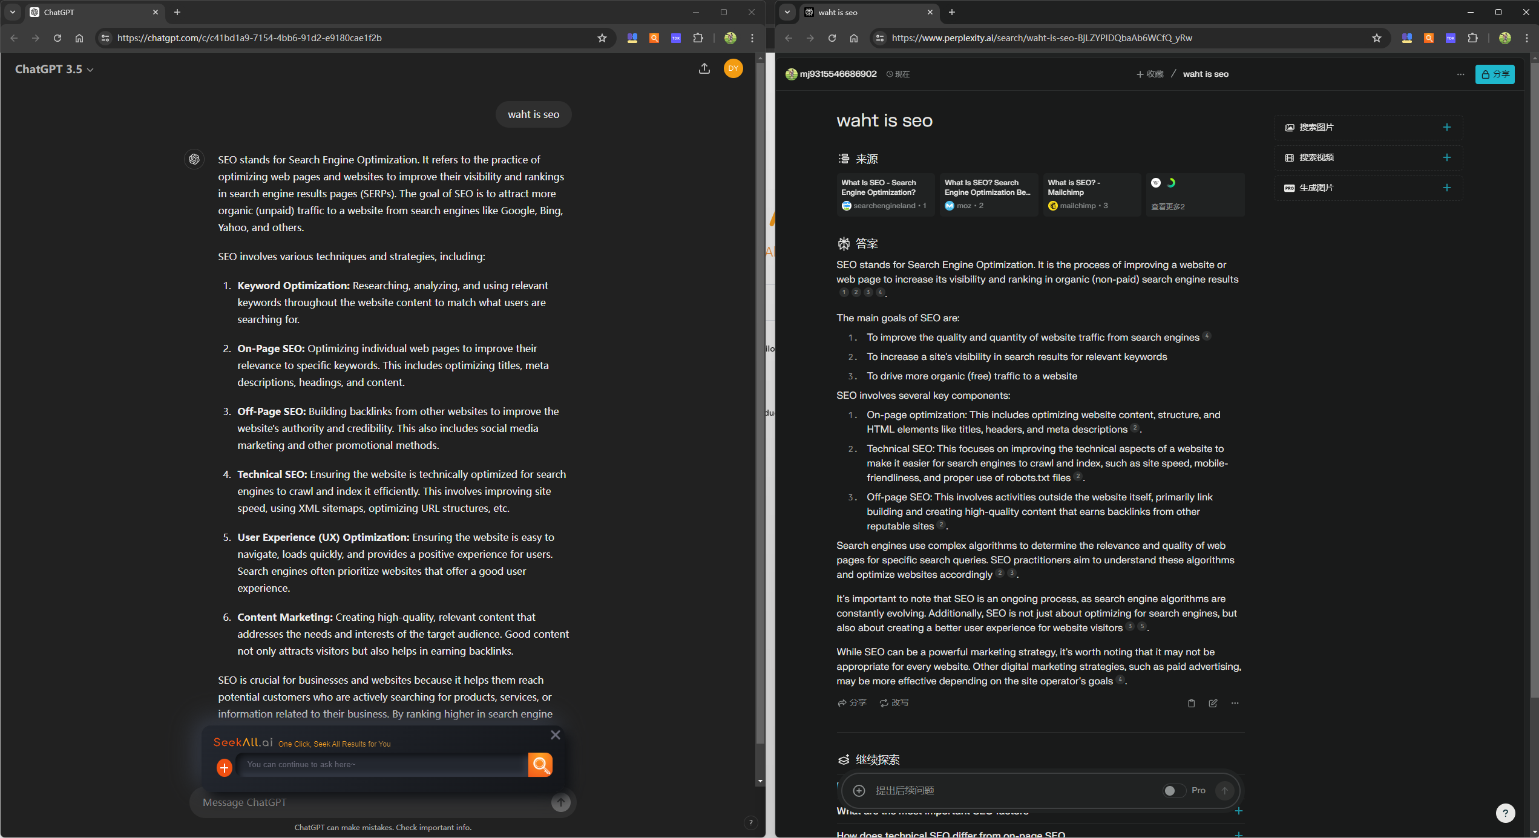The height and width of the screenshot is (838, 1539).
Task: Click 分享 share under the answer
Action: tap(852, 703)
